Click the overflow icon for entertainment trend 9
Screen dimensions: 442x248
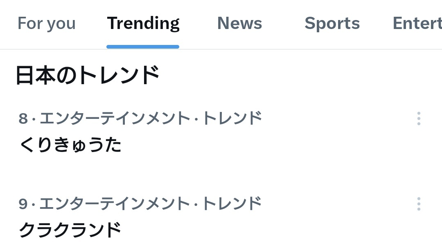(x=419, y=203)
